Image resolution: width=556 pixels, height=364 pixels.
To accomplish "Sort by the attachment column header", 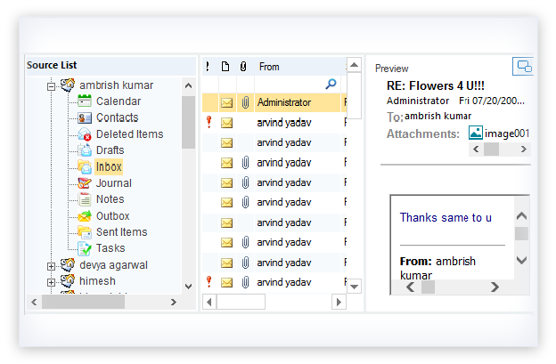I will pyautogui.click(x=243, y=67).
